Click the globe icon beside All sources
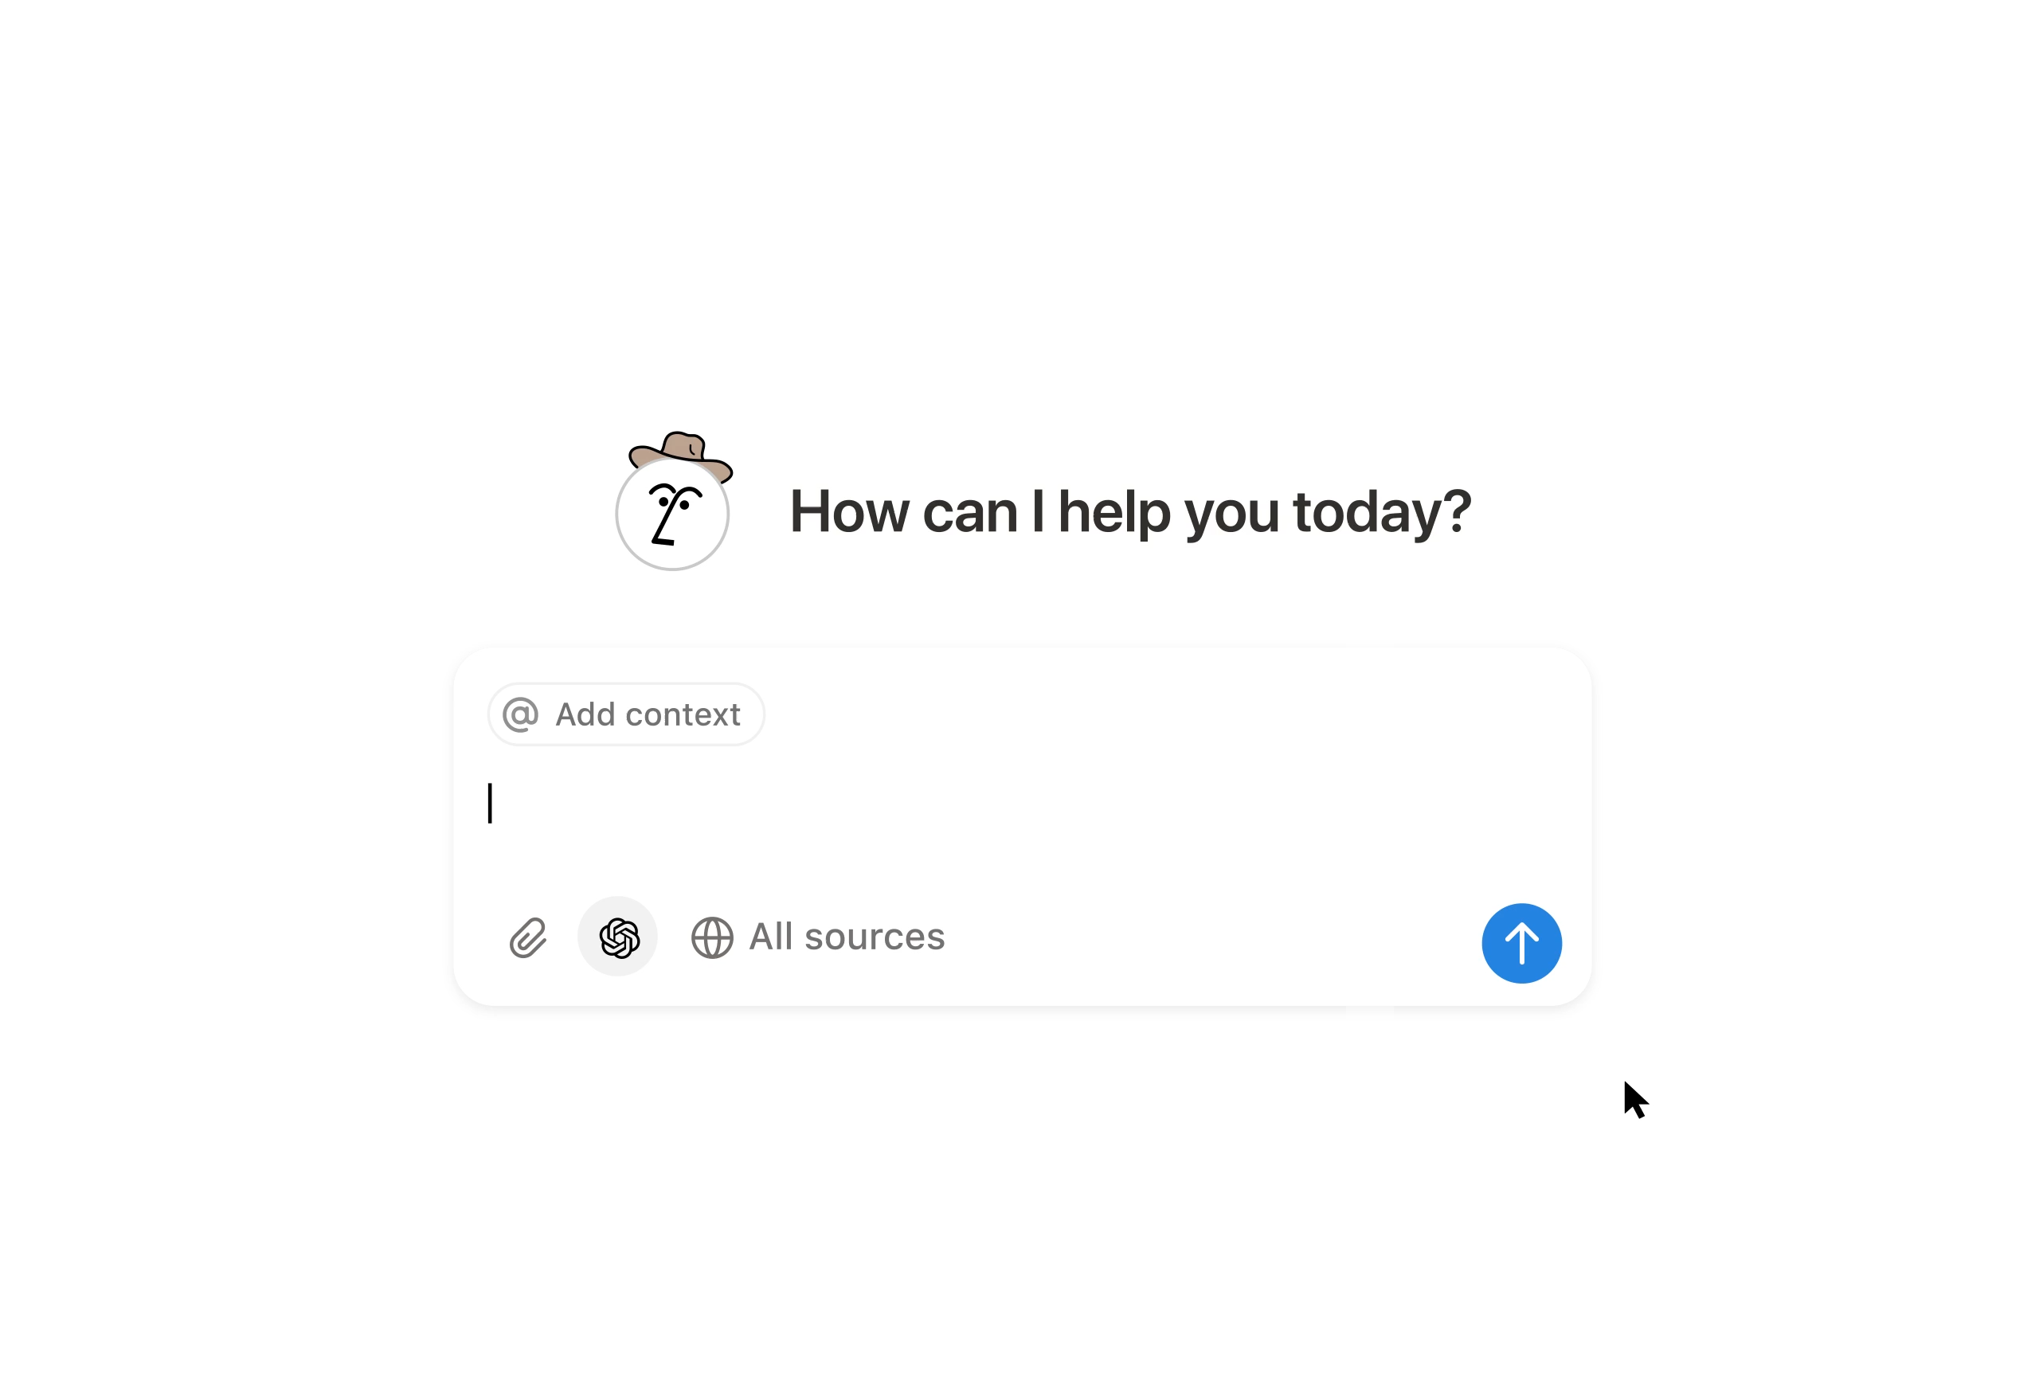This screenshot has width=2039, height=1389. pos(712,938)
